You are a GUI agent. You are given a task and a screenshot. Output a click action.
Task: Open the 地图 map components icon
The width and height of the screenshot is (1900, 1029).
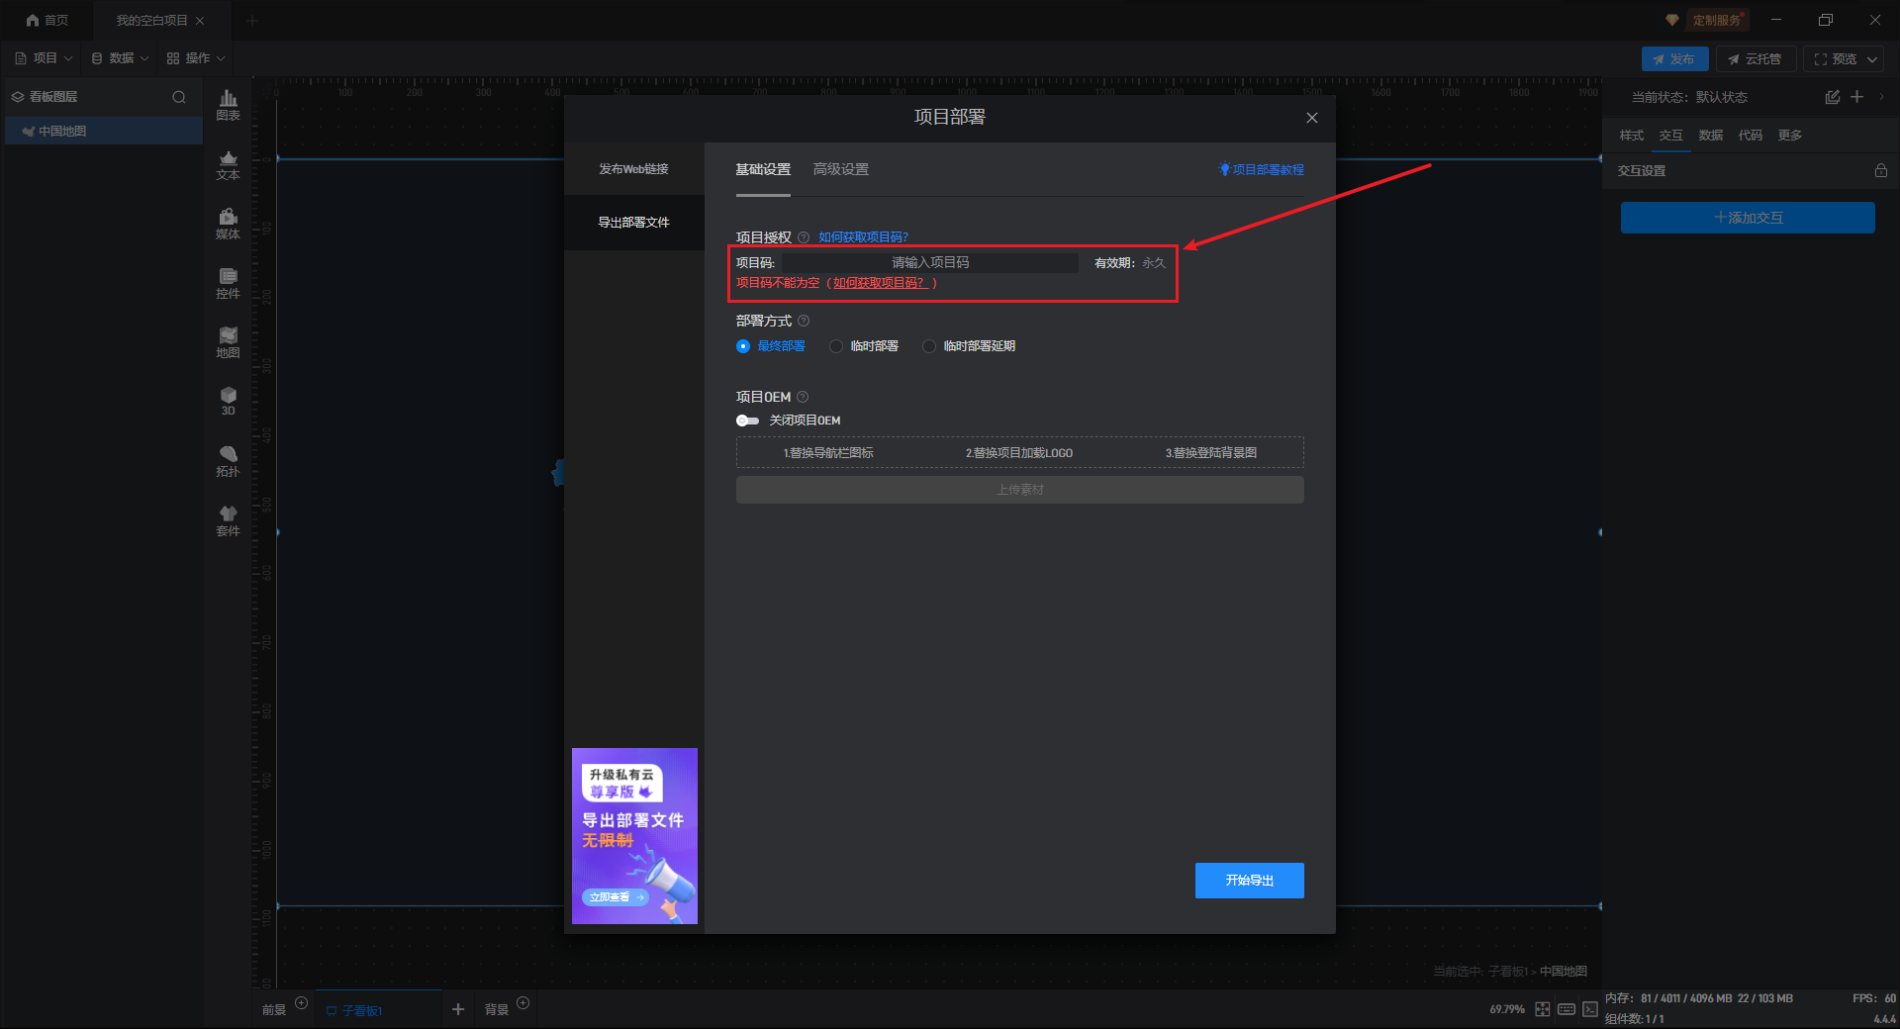tap(228, 342)
